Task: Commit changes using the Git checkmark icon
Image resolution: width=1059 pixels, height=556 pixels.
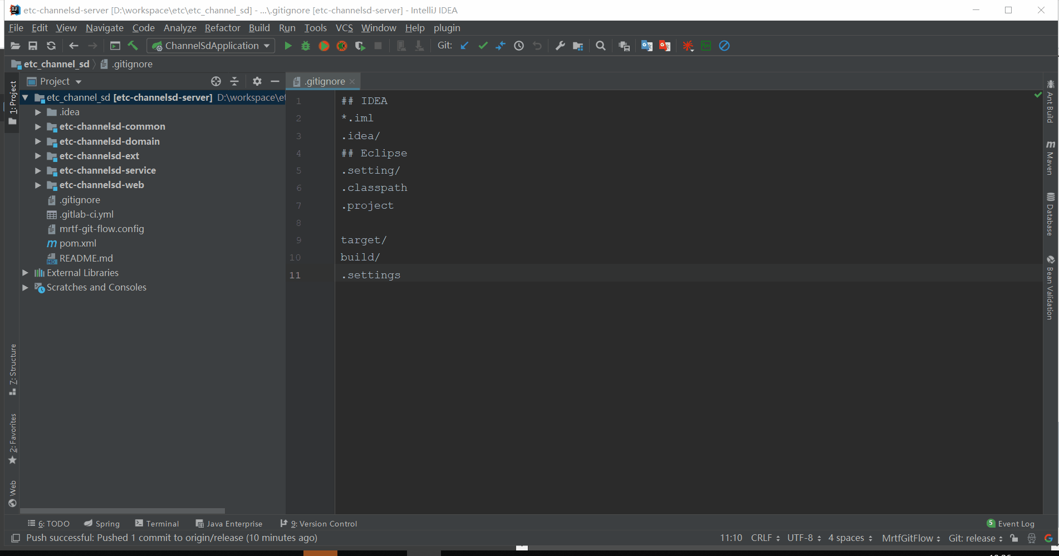Action: (483, 46)
